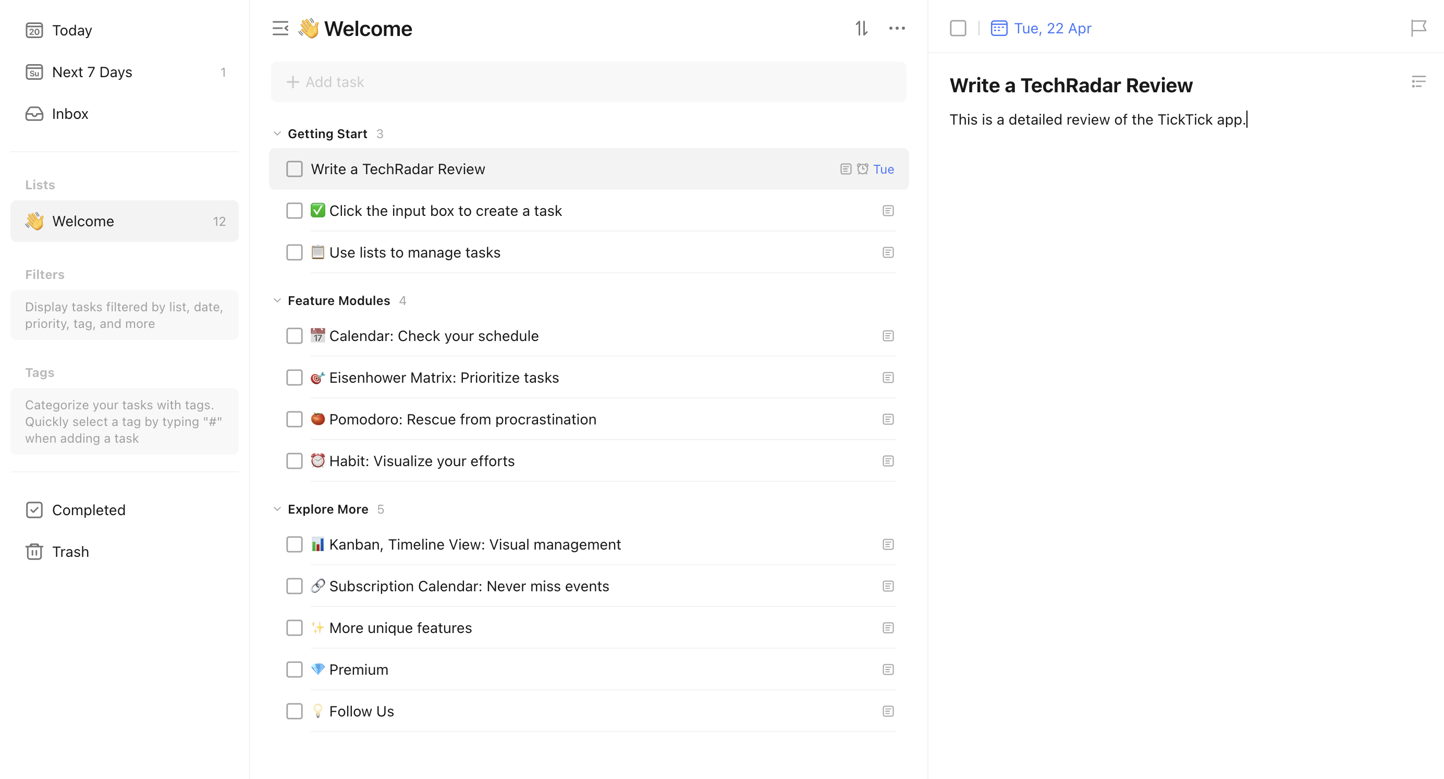Click into the description text about TickTick app
This screenshot has height=779, width=1444.
(1097, 119)
